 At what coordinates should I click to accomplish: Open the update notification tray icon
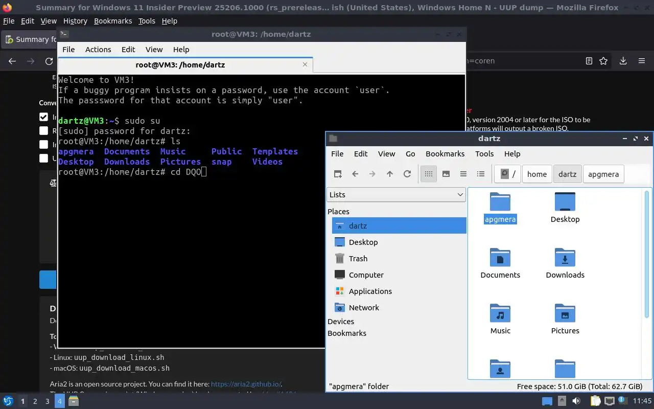click(622, 401)
